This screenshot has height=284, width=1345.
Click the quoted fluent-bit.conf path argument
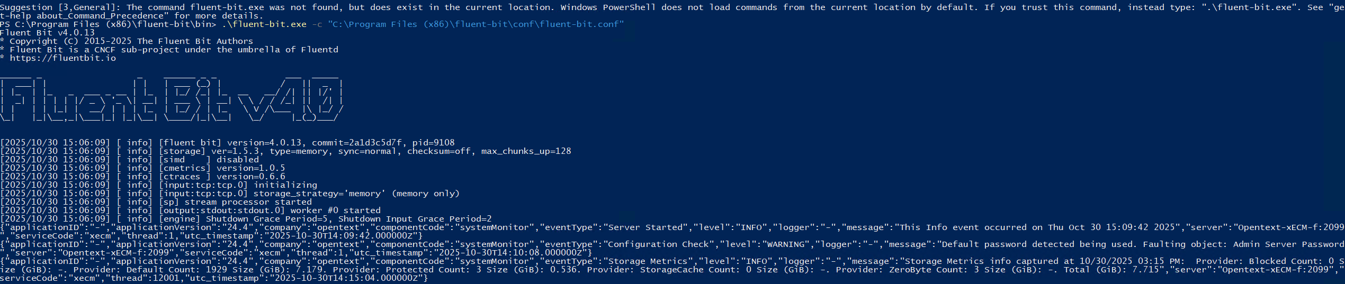coord(476,24)
